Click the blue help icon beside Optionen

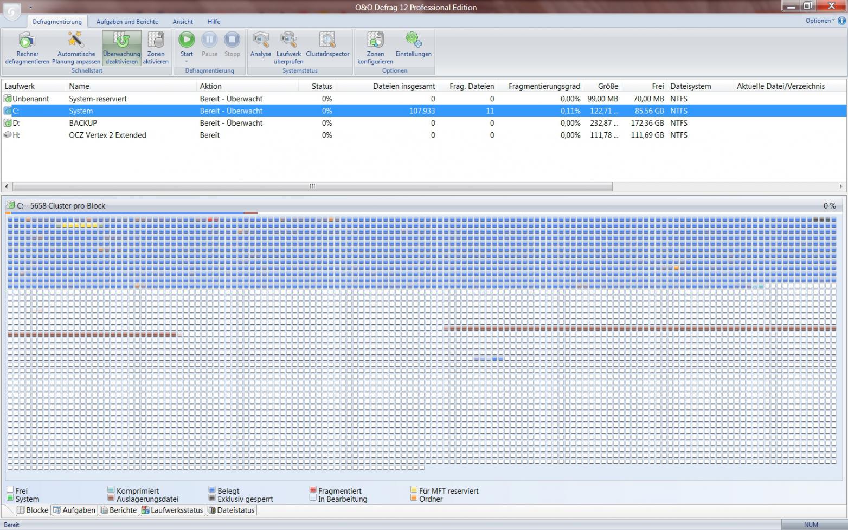[x=842, y=21]
